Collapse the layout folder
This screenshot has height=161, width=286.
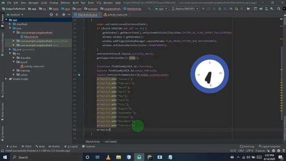coord(14,62)
